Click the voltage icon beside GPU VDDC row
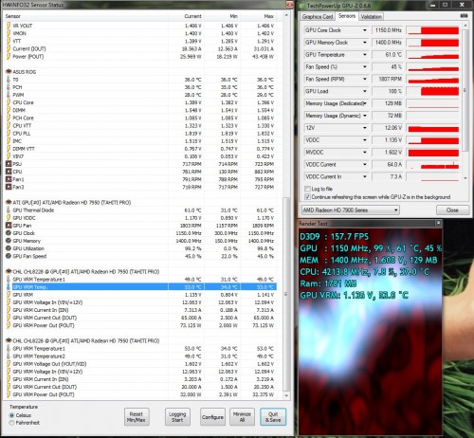The width and height of the screenshot is (474, 438). point(9,218)
